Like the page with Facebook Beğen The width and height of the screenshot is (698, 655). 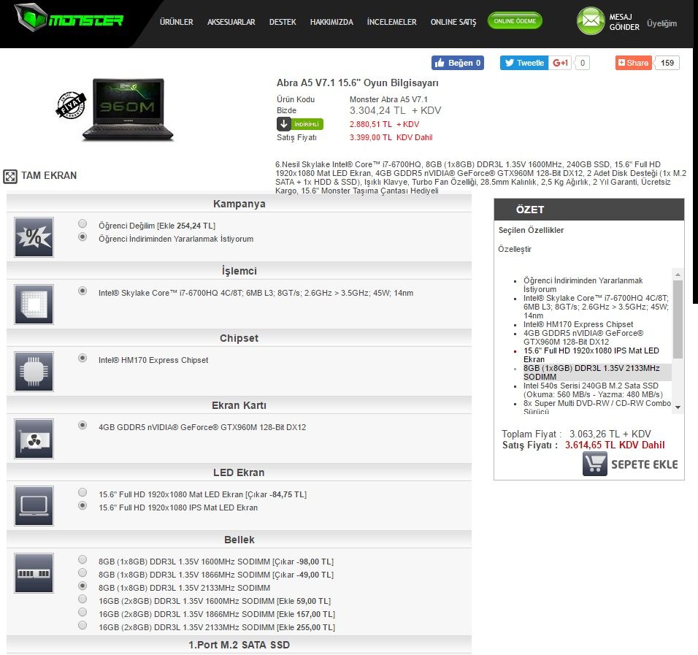coord(458,63)
